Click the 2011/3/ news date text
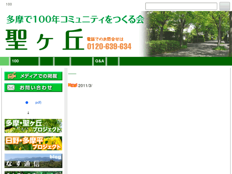The height and width of the screenshot is (174, 232). coord(85,86)
